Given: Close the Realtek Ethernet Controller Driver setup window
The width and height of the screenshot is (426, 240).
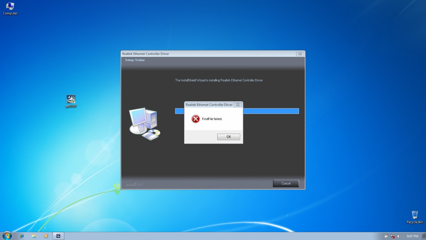Looking at the screenshot, I should coord(300,54).
